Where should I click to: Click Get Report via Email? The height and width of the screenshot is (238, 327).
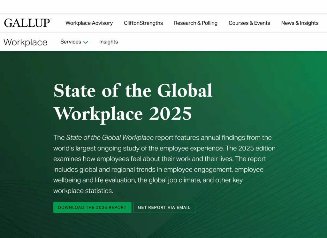[x=164, y=207]
